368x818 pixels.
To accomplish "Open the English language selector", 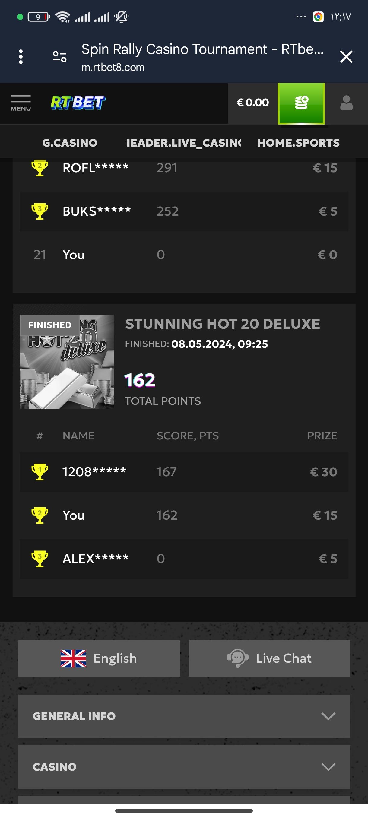I will pyautogui.click(x=99, y=658).
